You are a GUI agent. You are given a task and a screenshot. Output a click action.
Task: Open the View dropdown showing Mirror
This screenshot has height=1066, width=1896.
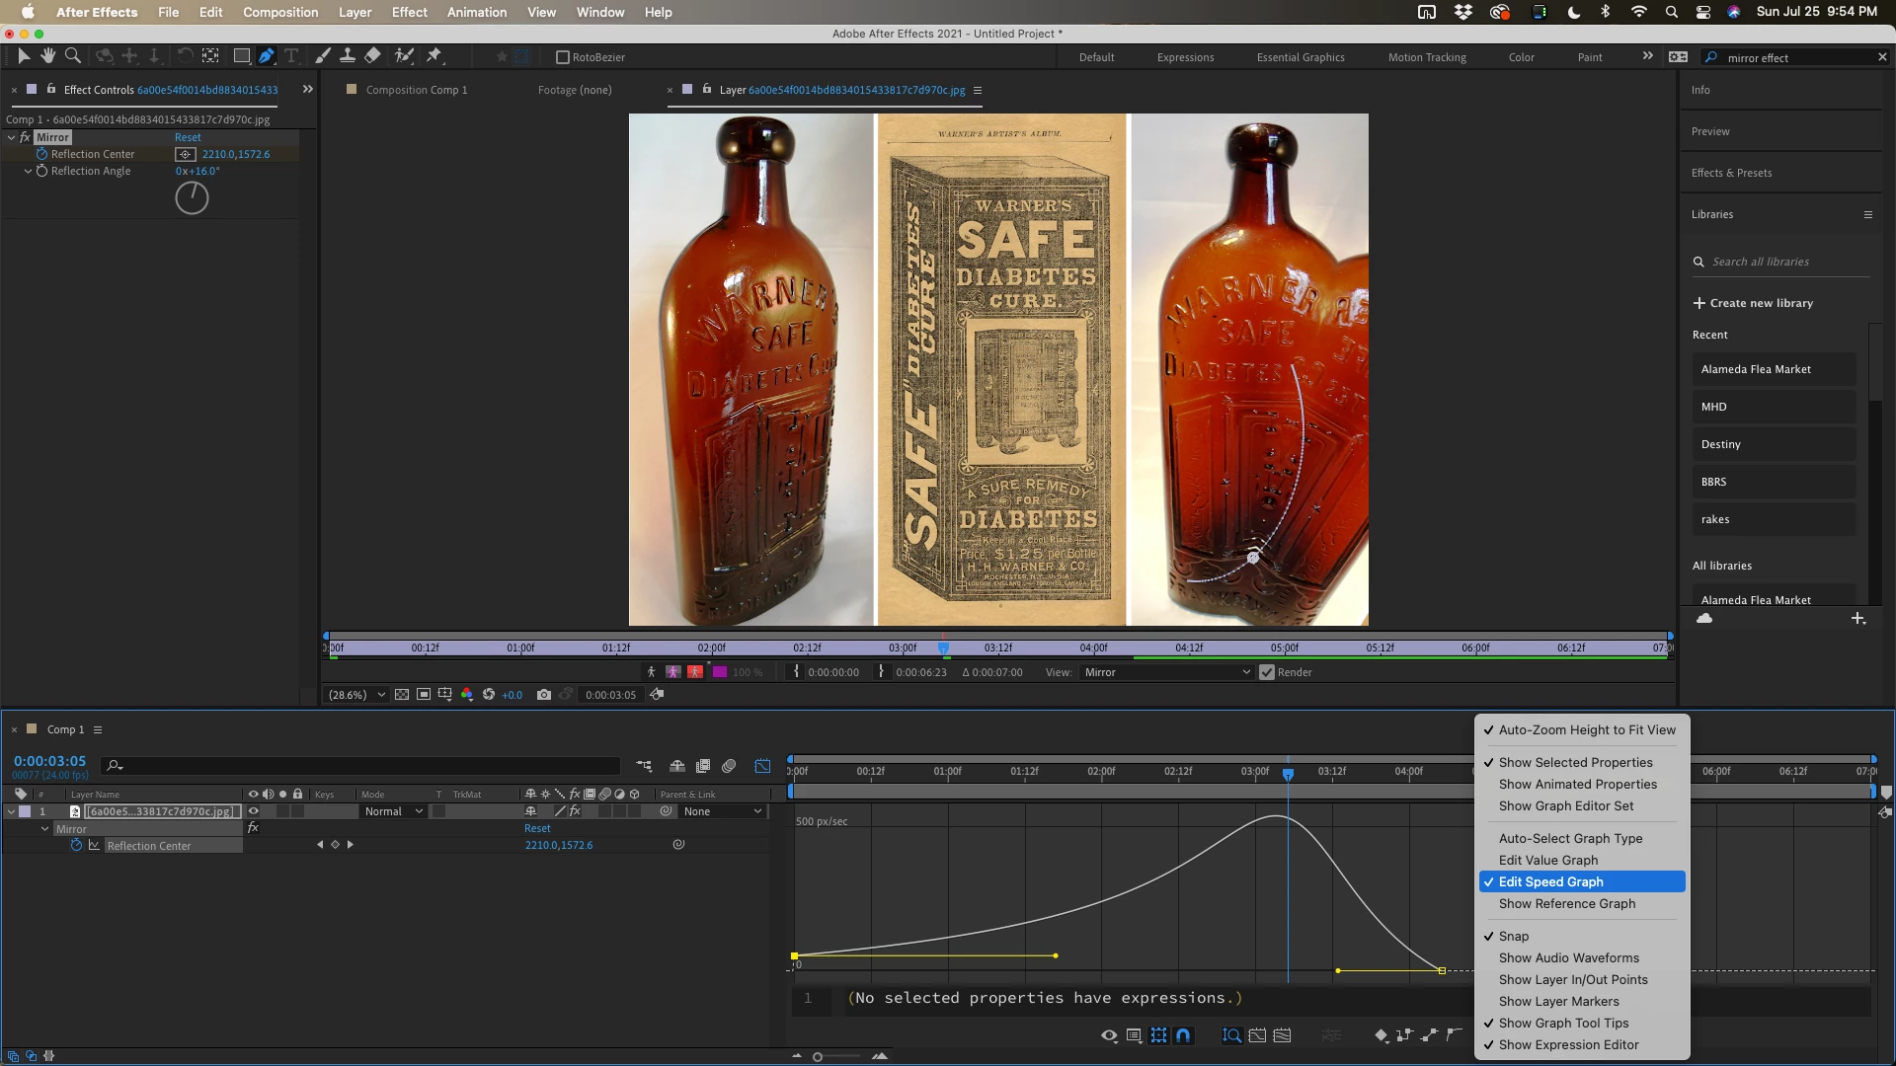pos(1166,672)
